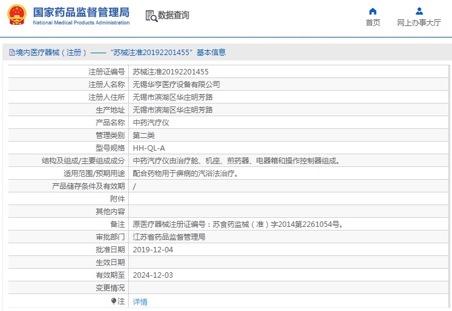Click the 产品储存条件及有效期 label
This screenshot has width=452, height=311.
[88, 186]
